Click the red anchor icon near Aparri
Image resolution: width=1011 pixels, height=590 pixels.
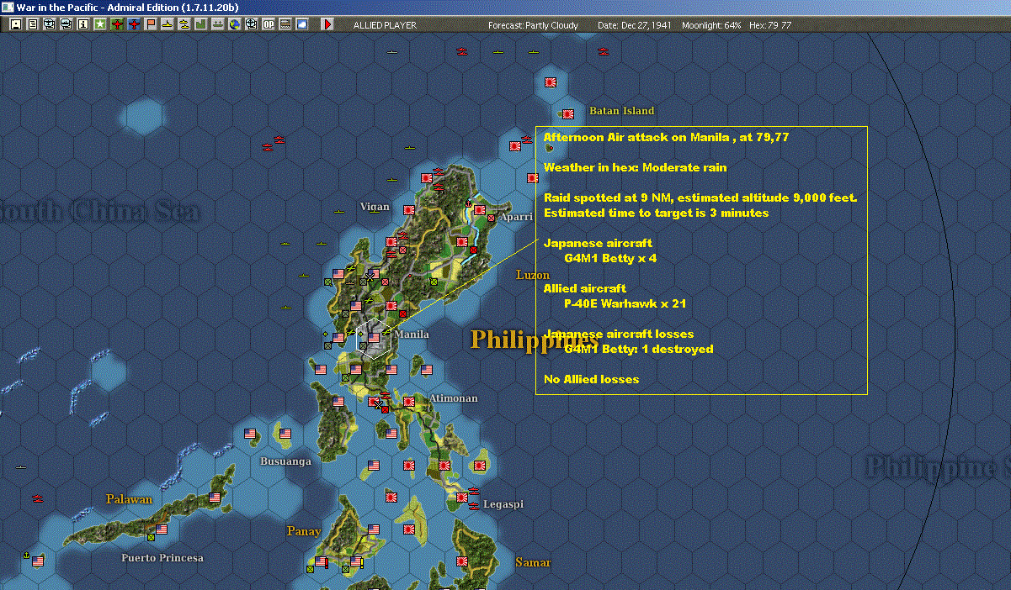click(x=468, y=203)
